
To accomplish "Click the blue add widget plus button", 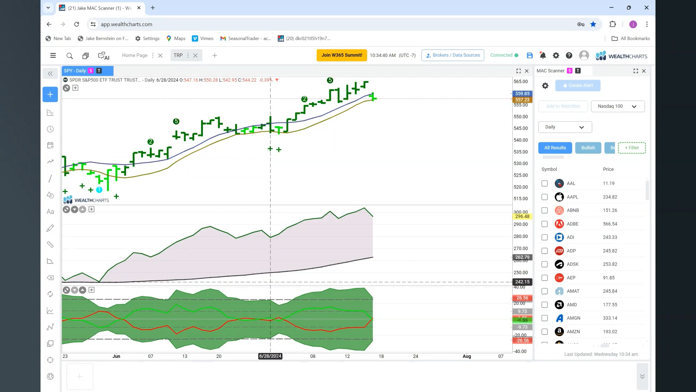I will point(50,94).
